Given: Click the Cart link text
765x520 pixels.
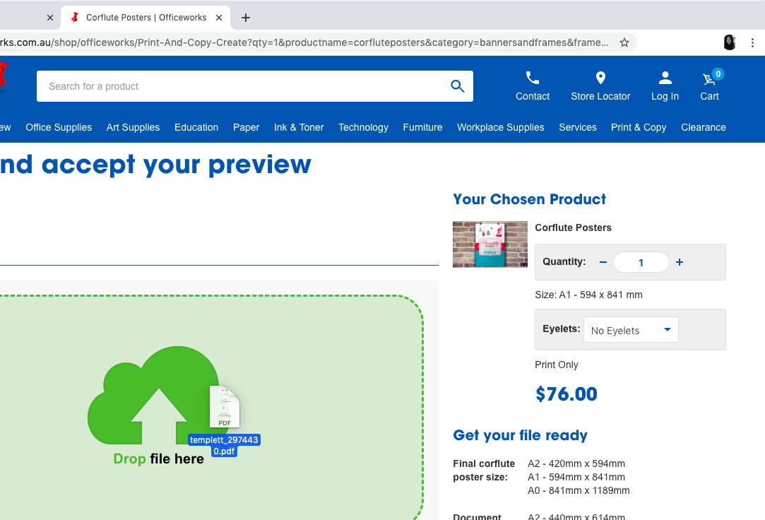Looking at the screenshot, I should [x=709, y=96].
